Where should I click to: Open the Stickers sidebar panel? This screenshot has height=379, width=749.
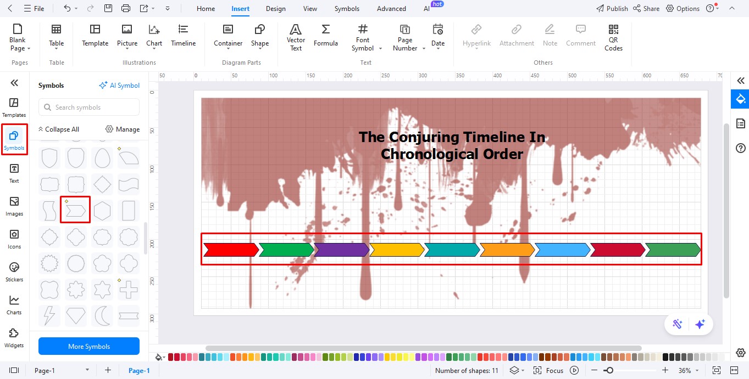(x=14, y=272)
